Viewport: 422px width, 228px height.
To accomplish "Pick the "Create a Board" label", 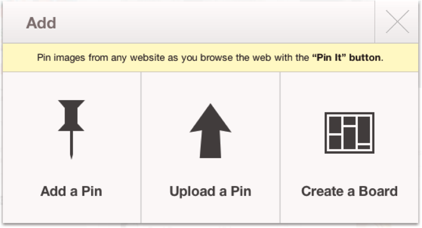I will coord(349,192).
